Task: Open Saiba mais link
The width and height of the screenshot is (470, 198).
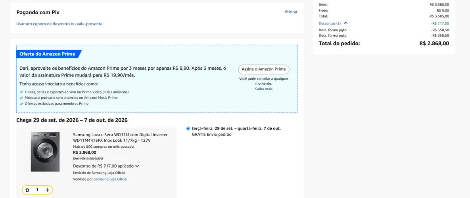Action: 264,89
